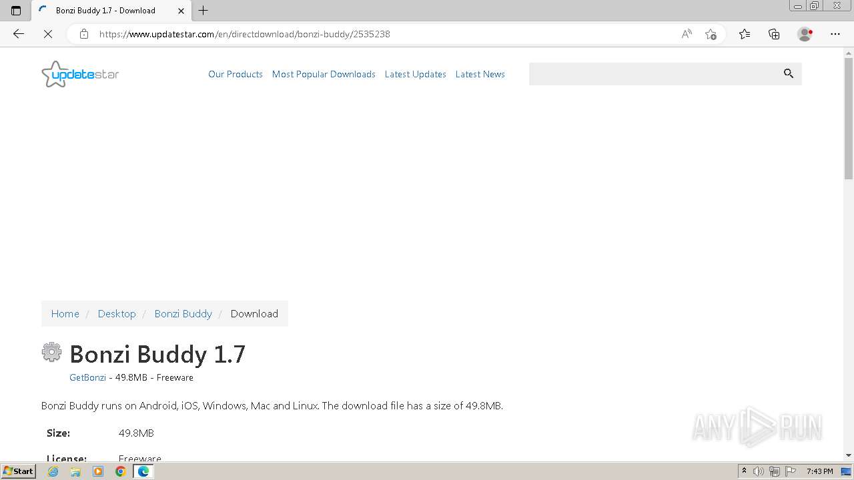
Task: Open the tab actions menu icon
Action: click(16, 11)
